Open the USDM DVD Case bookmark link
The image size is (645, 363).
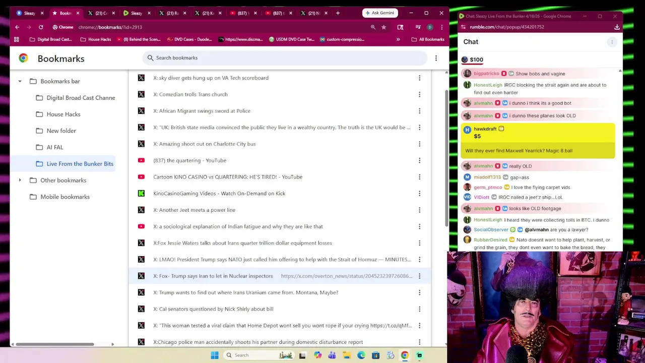(x=291, y=39)
